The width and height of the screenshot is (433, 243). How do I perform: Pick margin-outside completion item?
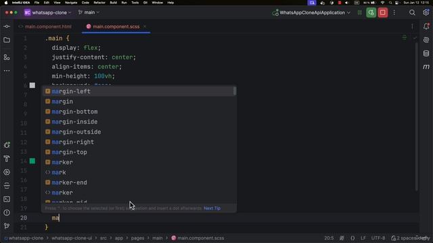point(138,132)
